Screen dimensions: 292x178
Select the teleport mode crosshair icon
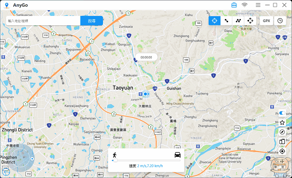214,21
